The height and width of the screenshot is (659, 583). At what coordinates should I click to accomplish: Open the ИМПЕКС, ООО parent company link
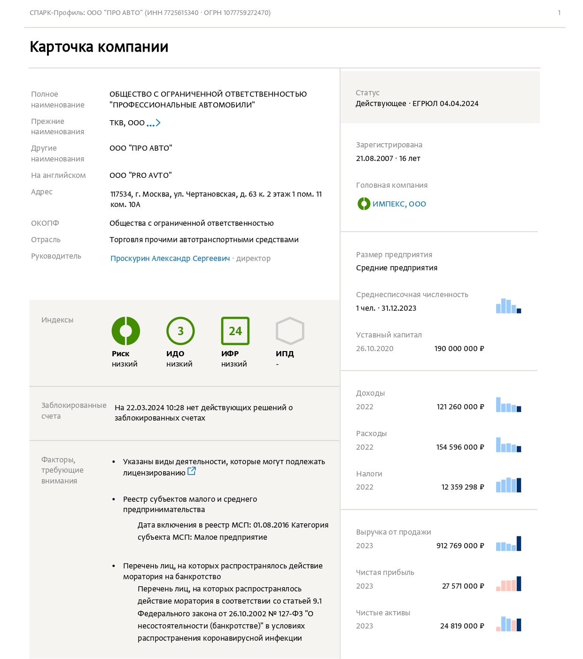coord(399,204)
